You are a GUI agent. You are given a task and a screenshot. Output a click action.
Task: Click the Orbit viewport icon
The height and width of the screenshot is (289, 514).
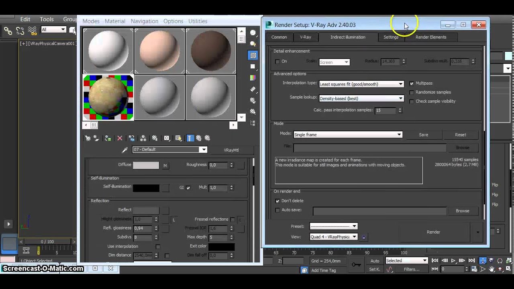coord(500,269)
